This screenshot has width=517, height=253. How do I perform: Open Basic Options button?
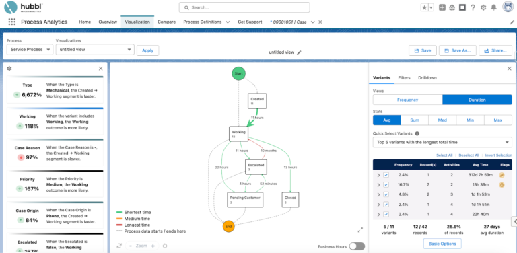tap(442, 244)
